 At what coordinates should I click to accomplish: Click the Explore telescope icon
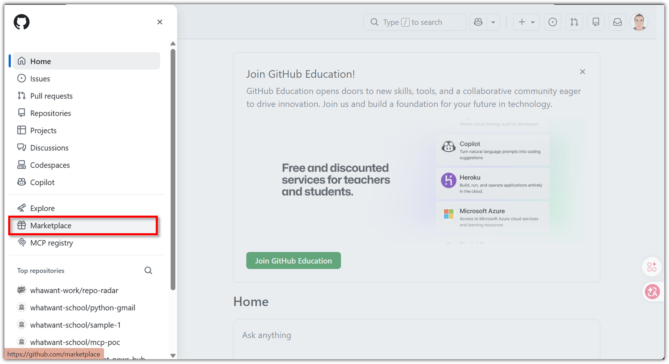pos(22,208)
